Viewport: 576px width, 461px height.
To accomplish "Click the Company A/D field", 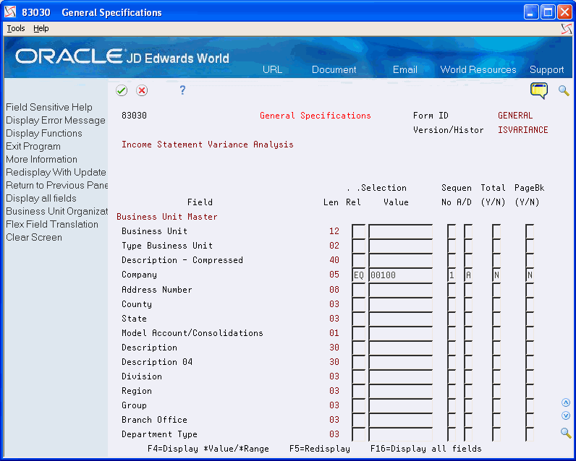I will (468, 275).
